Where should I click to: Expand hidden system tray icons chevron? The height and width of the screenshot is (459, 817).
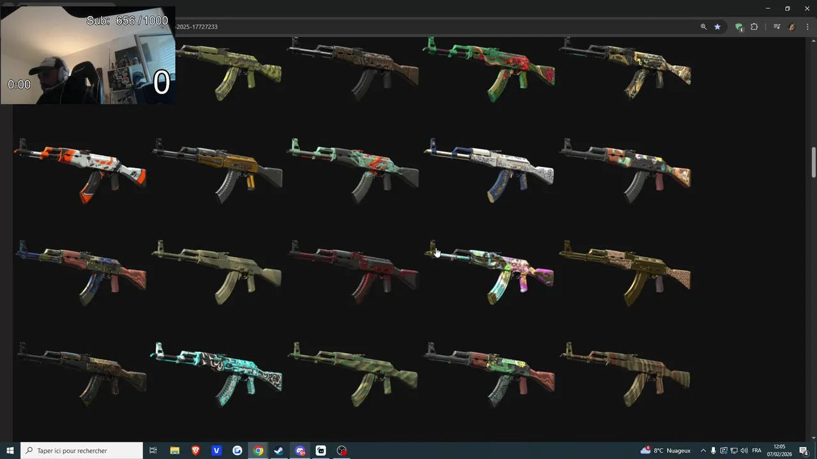click(703, 451)
